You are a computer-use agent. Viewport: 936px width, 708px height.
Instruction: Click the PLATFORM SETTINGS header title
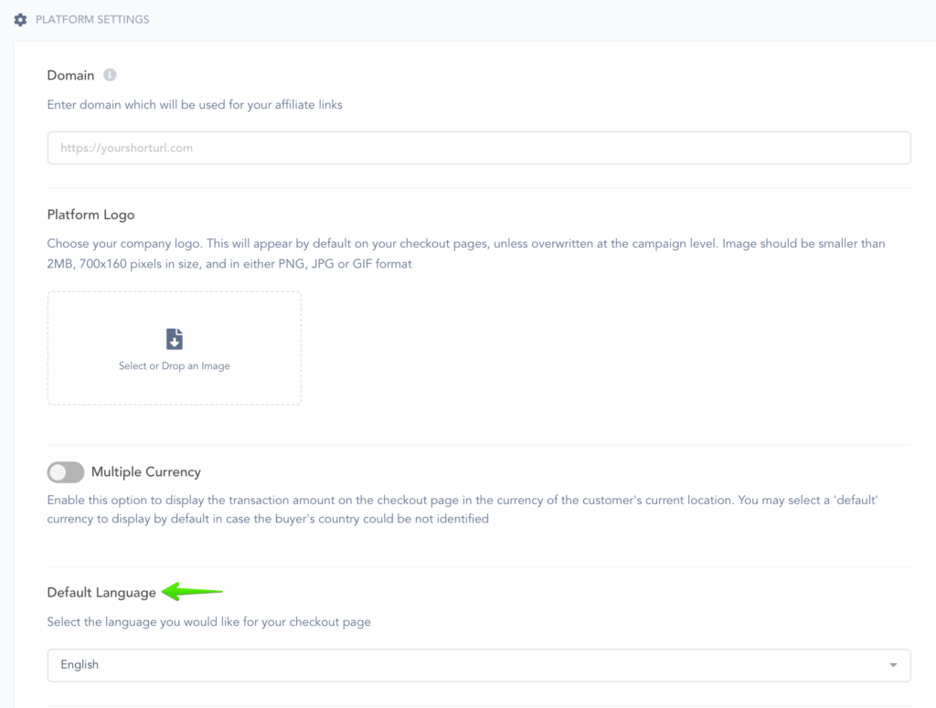point(91,19)
